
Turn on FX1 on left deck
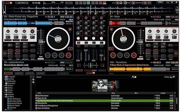tap(8, 37)
